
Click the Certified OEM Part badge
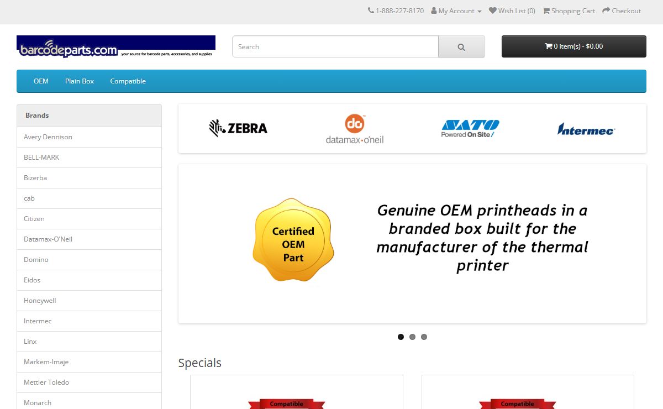click(293, 240)
